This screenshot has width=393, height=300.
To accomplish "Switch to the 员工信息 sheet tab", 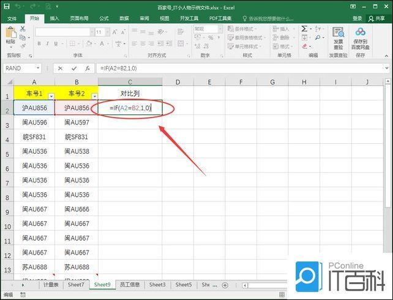I will click(x=130, y=285).
